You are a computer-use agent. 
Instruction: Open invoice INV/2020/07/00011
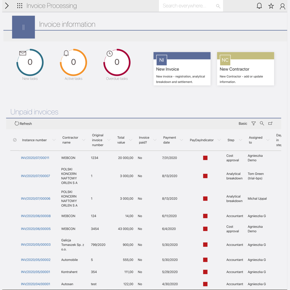[35, 158]
